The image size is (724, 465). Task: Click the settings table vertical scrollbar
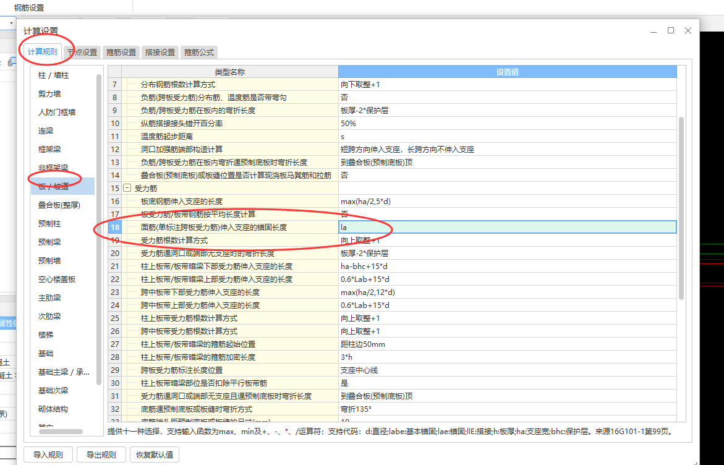[681, 208]
